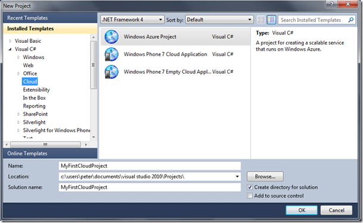Select the Windows Azure Project name text
Image resolution: width=363 pixels, height=223 pixels.
(x=150, y=37)
